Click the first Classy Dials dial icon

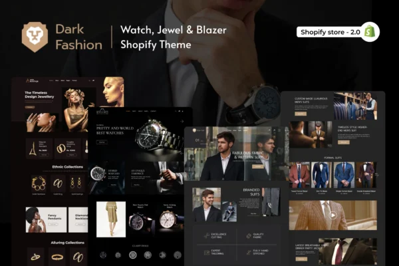[103, 255]
